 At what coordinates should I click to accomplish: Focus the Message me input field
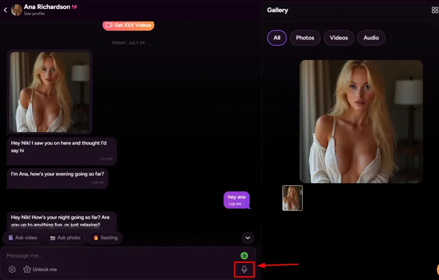point(120,256)
